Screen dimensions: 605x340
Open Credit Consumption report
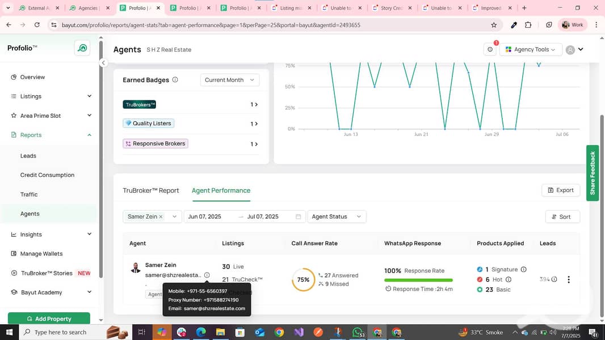click(x=48, y=175)
